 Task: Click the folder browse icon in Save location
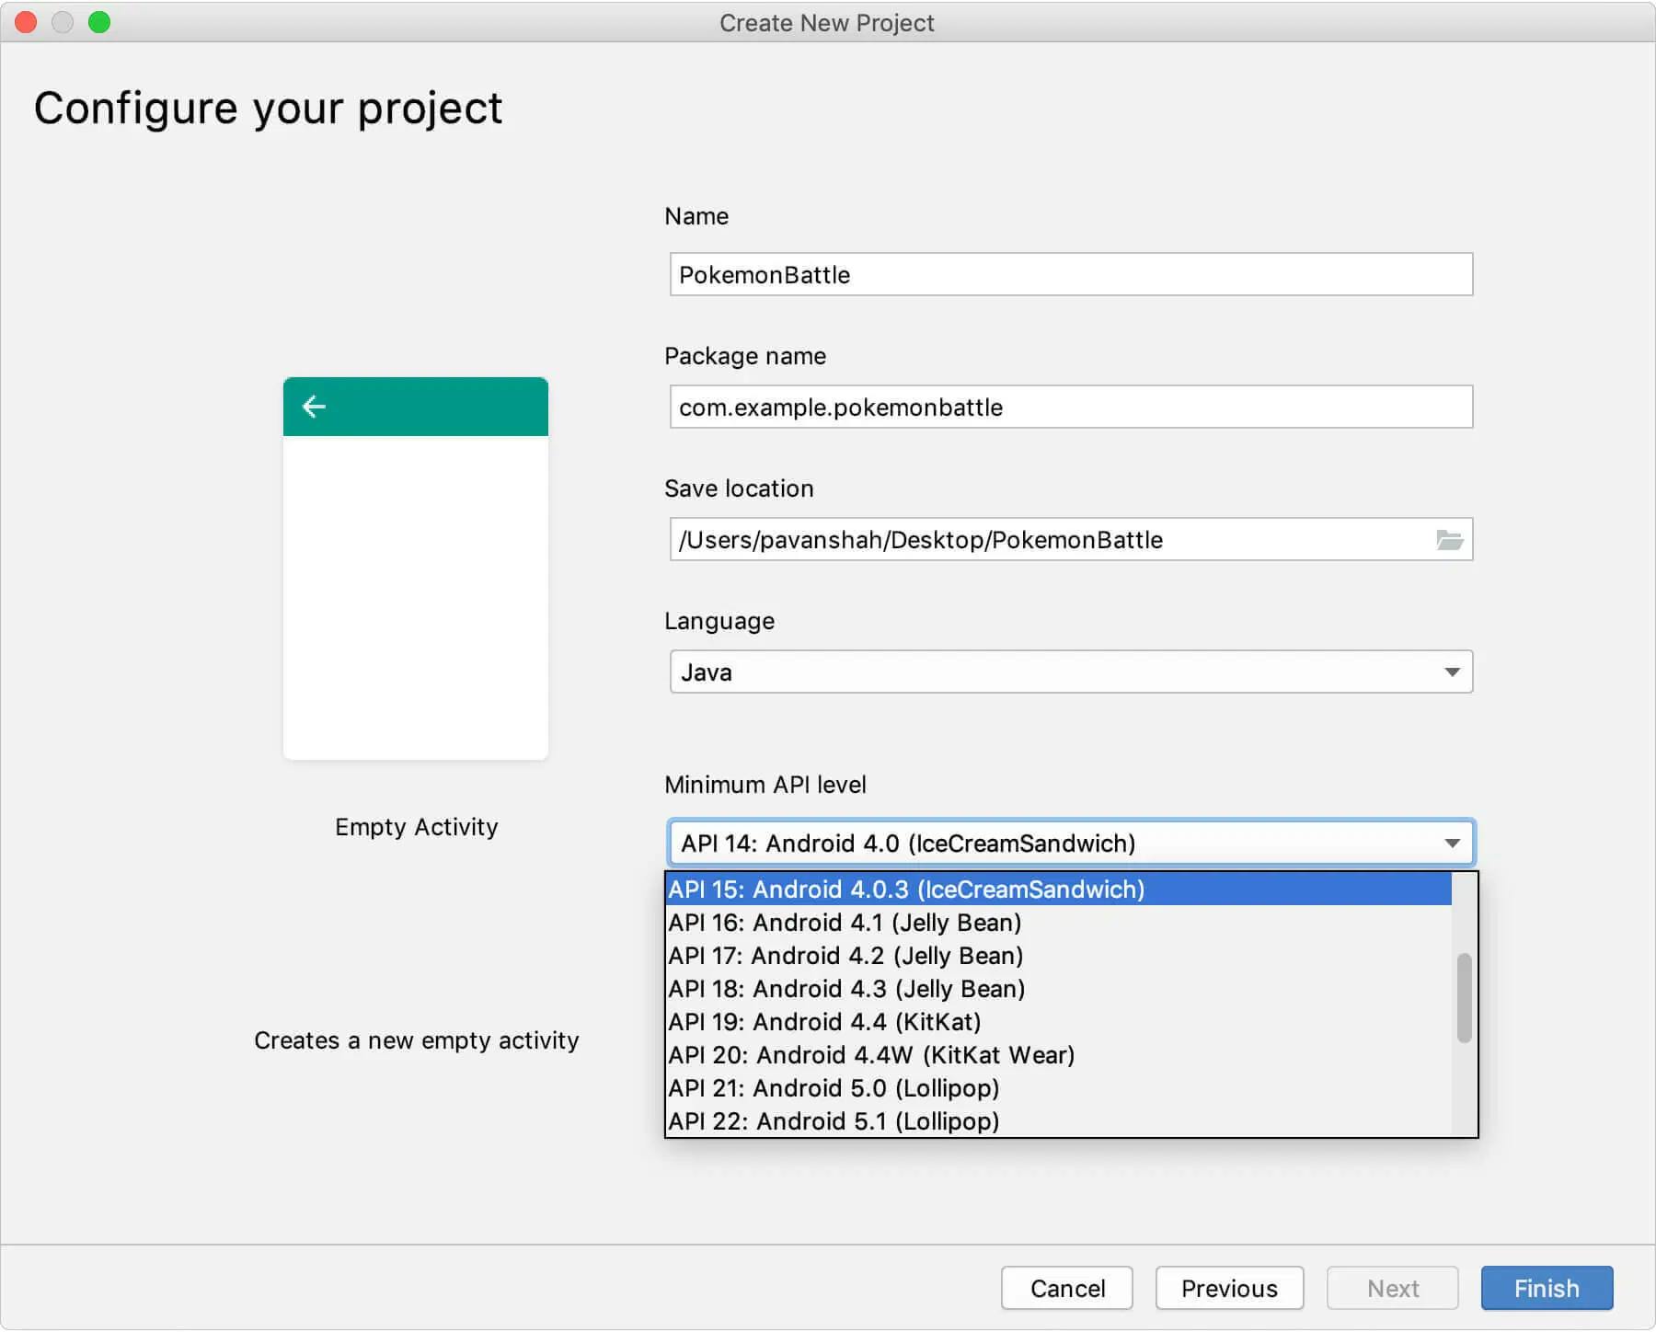point(1449,540)
